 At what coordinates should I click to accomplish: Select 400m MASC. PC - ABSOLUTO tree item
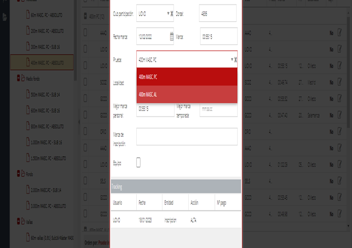pos(50,62)
